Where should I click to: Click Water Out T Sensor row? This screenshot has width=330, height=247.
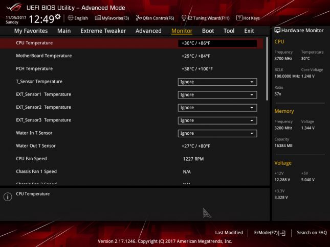[131, 146]
